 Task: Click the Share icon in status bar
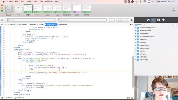click(9, 98)
